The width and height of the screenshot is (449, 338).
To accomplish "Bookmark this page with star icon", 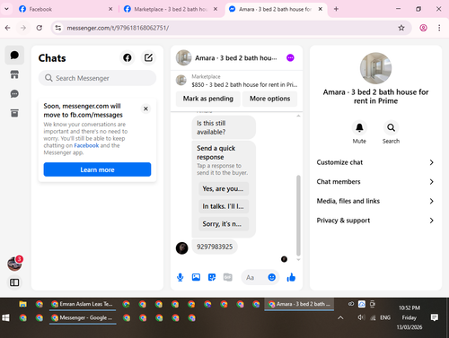I will click(x=401, y=28).
